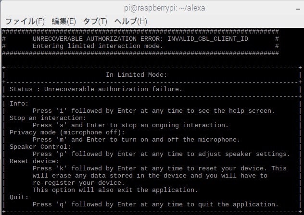
Task: Click the Reset device: label
Action: coord(34,161)
